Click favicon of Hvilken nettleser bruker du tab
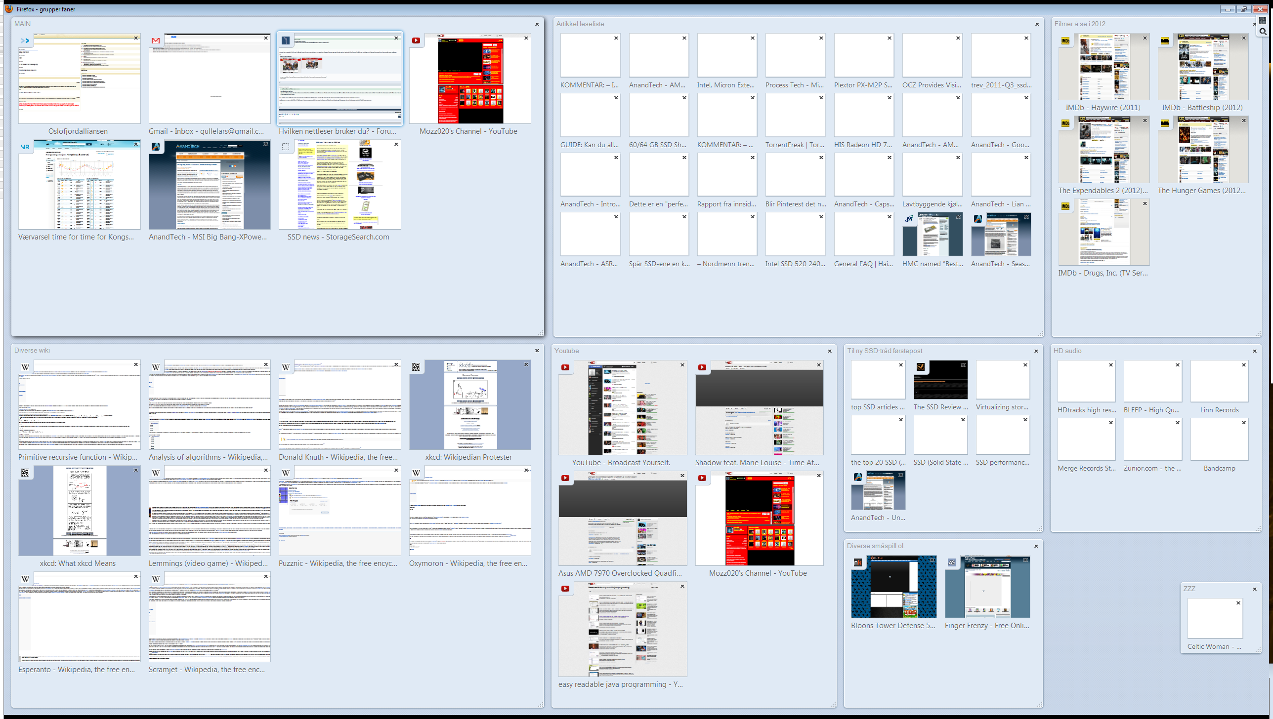Viewport: 1273px width, 719px height. click(x=286, y=40)
